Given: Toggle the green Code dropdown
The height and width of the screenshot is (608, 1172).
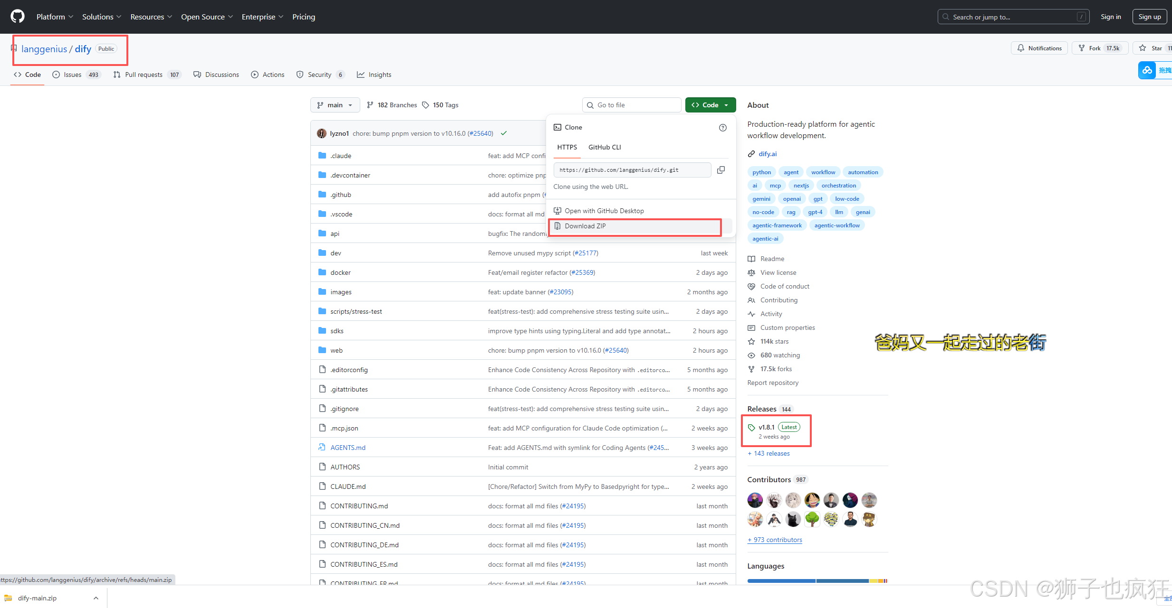Looking at the screenshot, I should (x=710, y=105).
